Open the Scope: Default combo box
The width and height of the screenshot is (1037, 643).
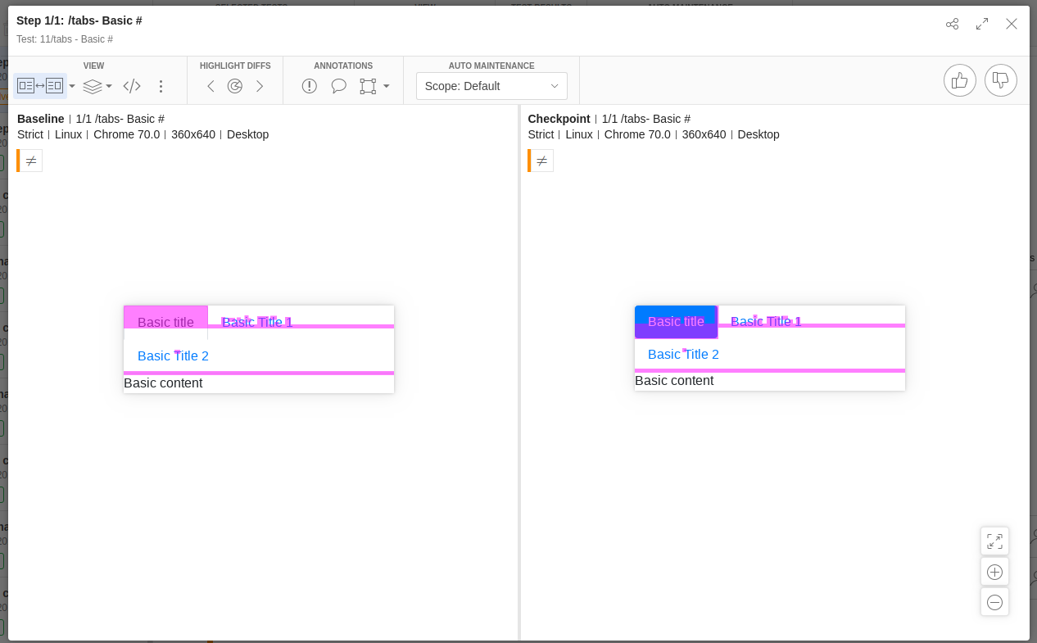(x=491, y=86)
